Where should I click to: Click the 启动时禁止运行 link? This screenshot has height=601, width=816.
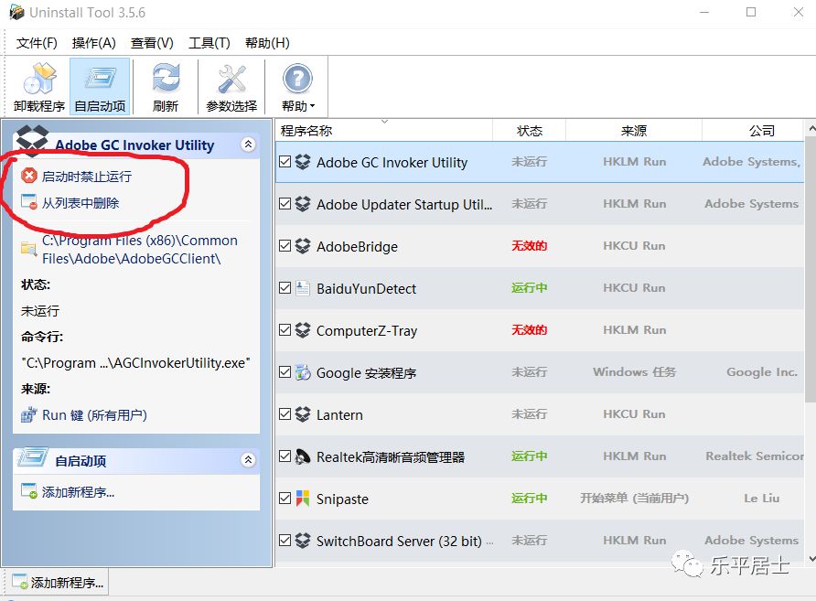coord(87,177)
